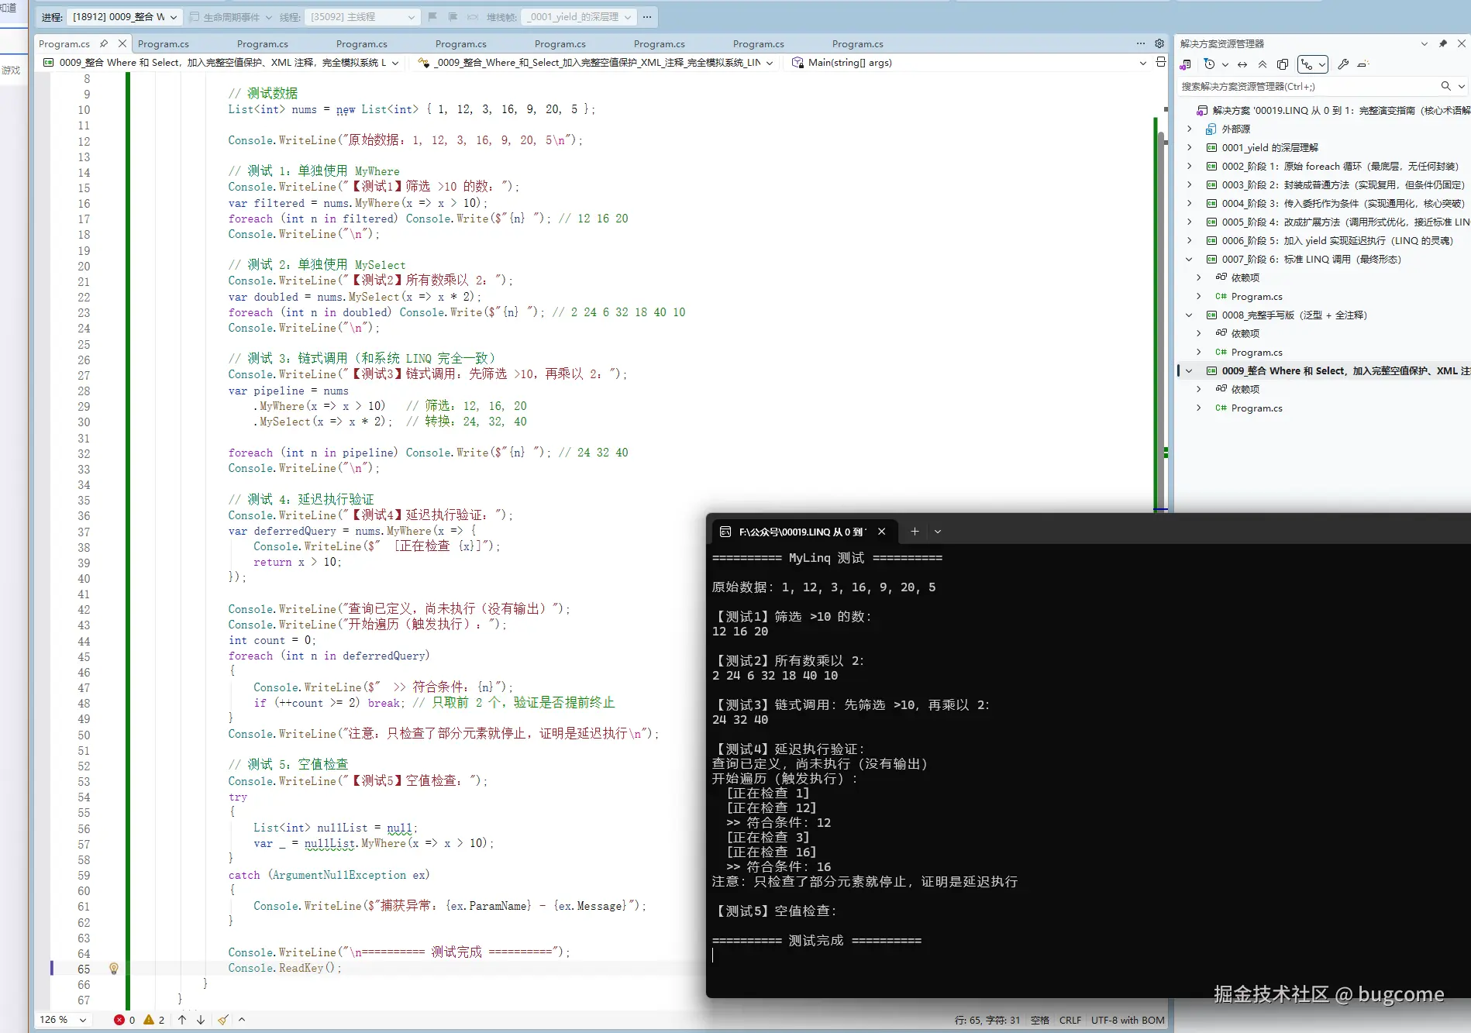Click preview selected items icon
1471x1033 pixels.
click(x=1363, y=64)
